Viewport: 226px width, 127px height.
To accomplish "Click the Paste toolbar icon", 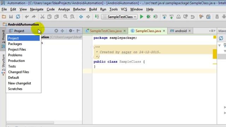I will pos(56,17).
